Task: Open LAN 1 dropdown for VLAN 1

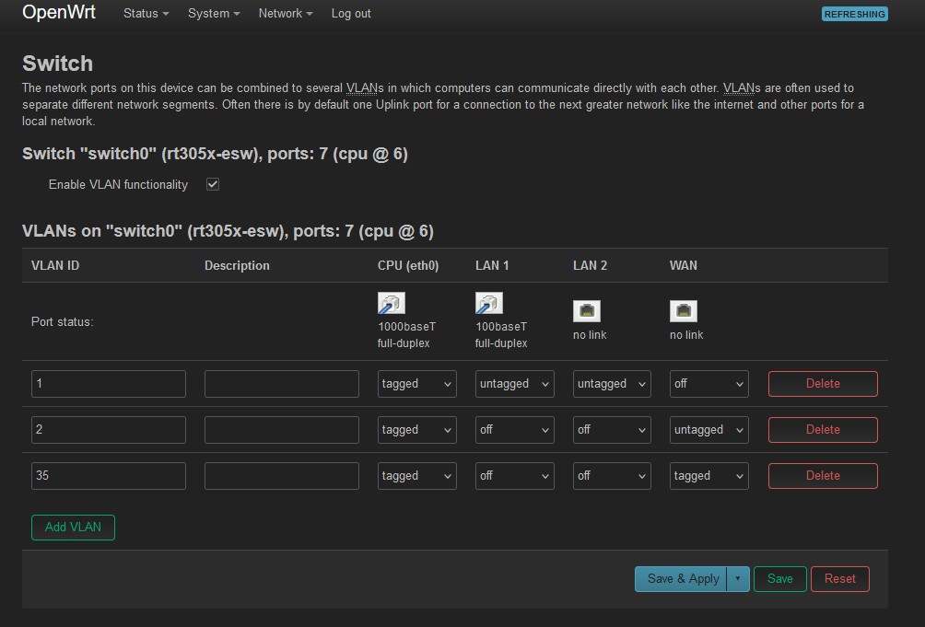Action: point(514,384)
